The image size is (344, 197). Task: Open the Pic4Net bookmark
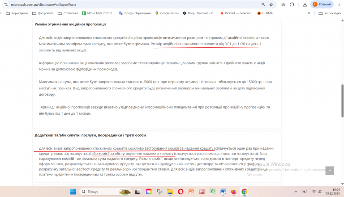236,13
